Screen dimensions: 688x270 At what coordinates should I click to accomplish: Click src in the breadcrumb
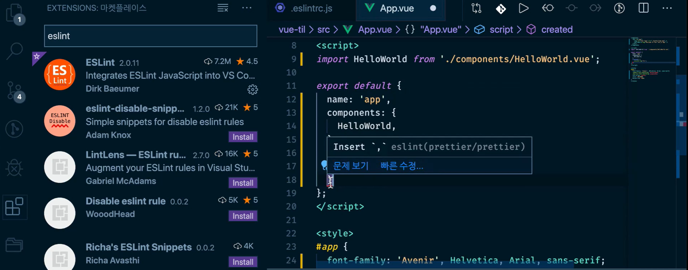(x=323, y=29)
